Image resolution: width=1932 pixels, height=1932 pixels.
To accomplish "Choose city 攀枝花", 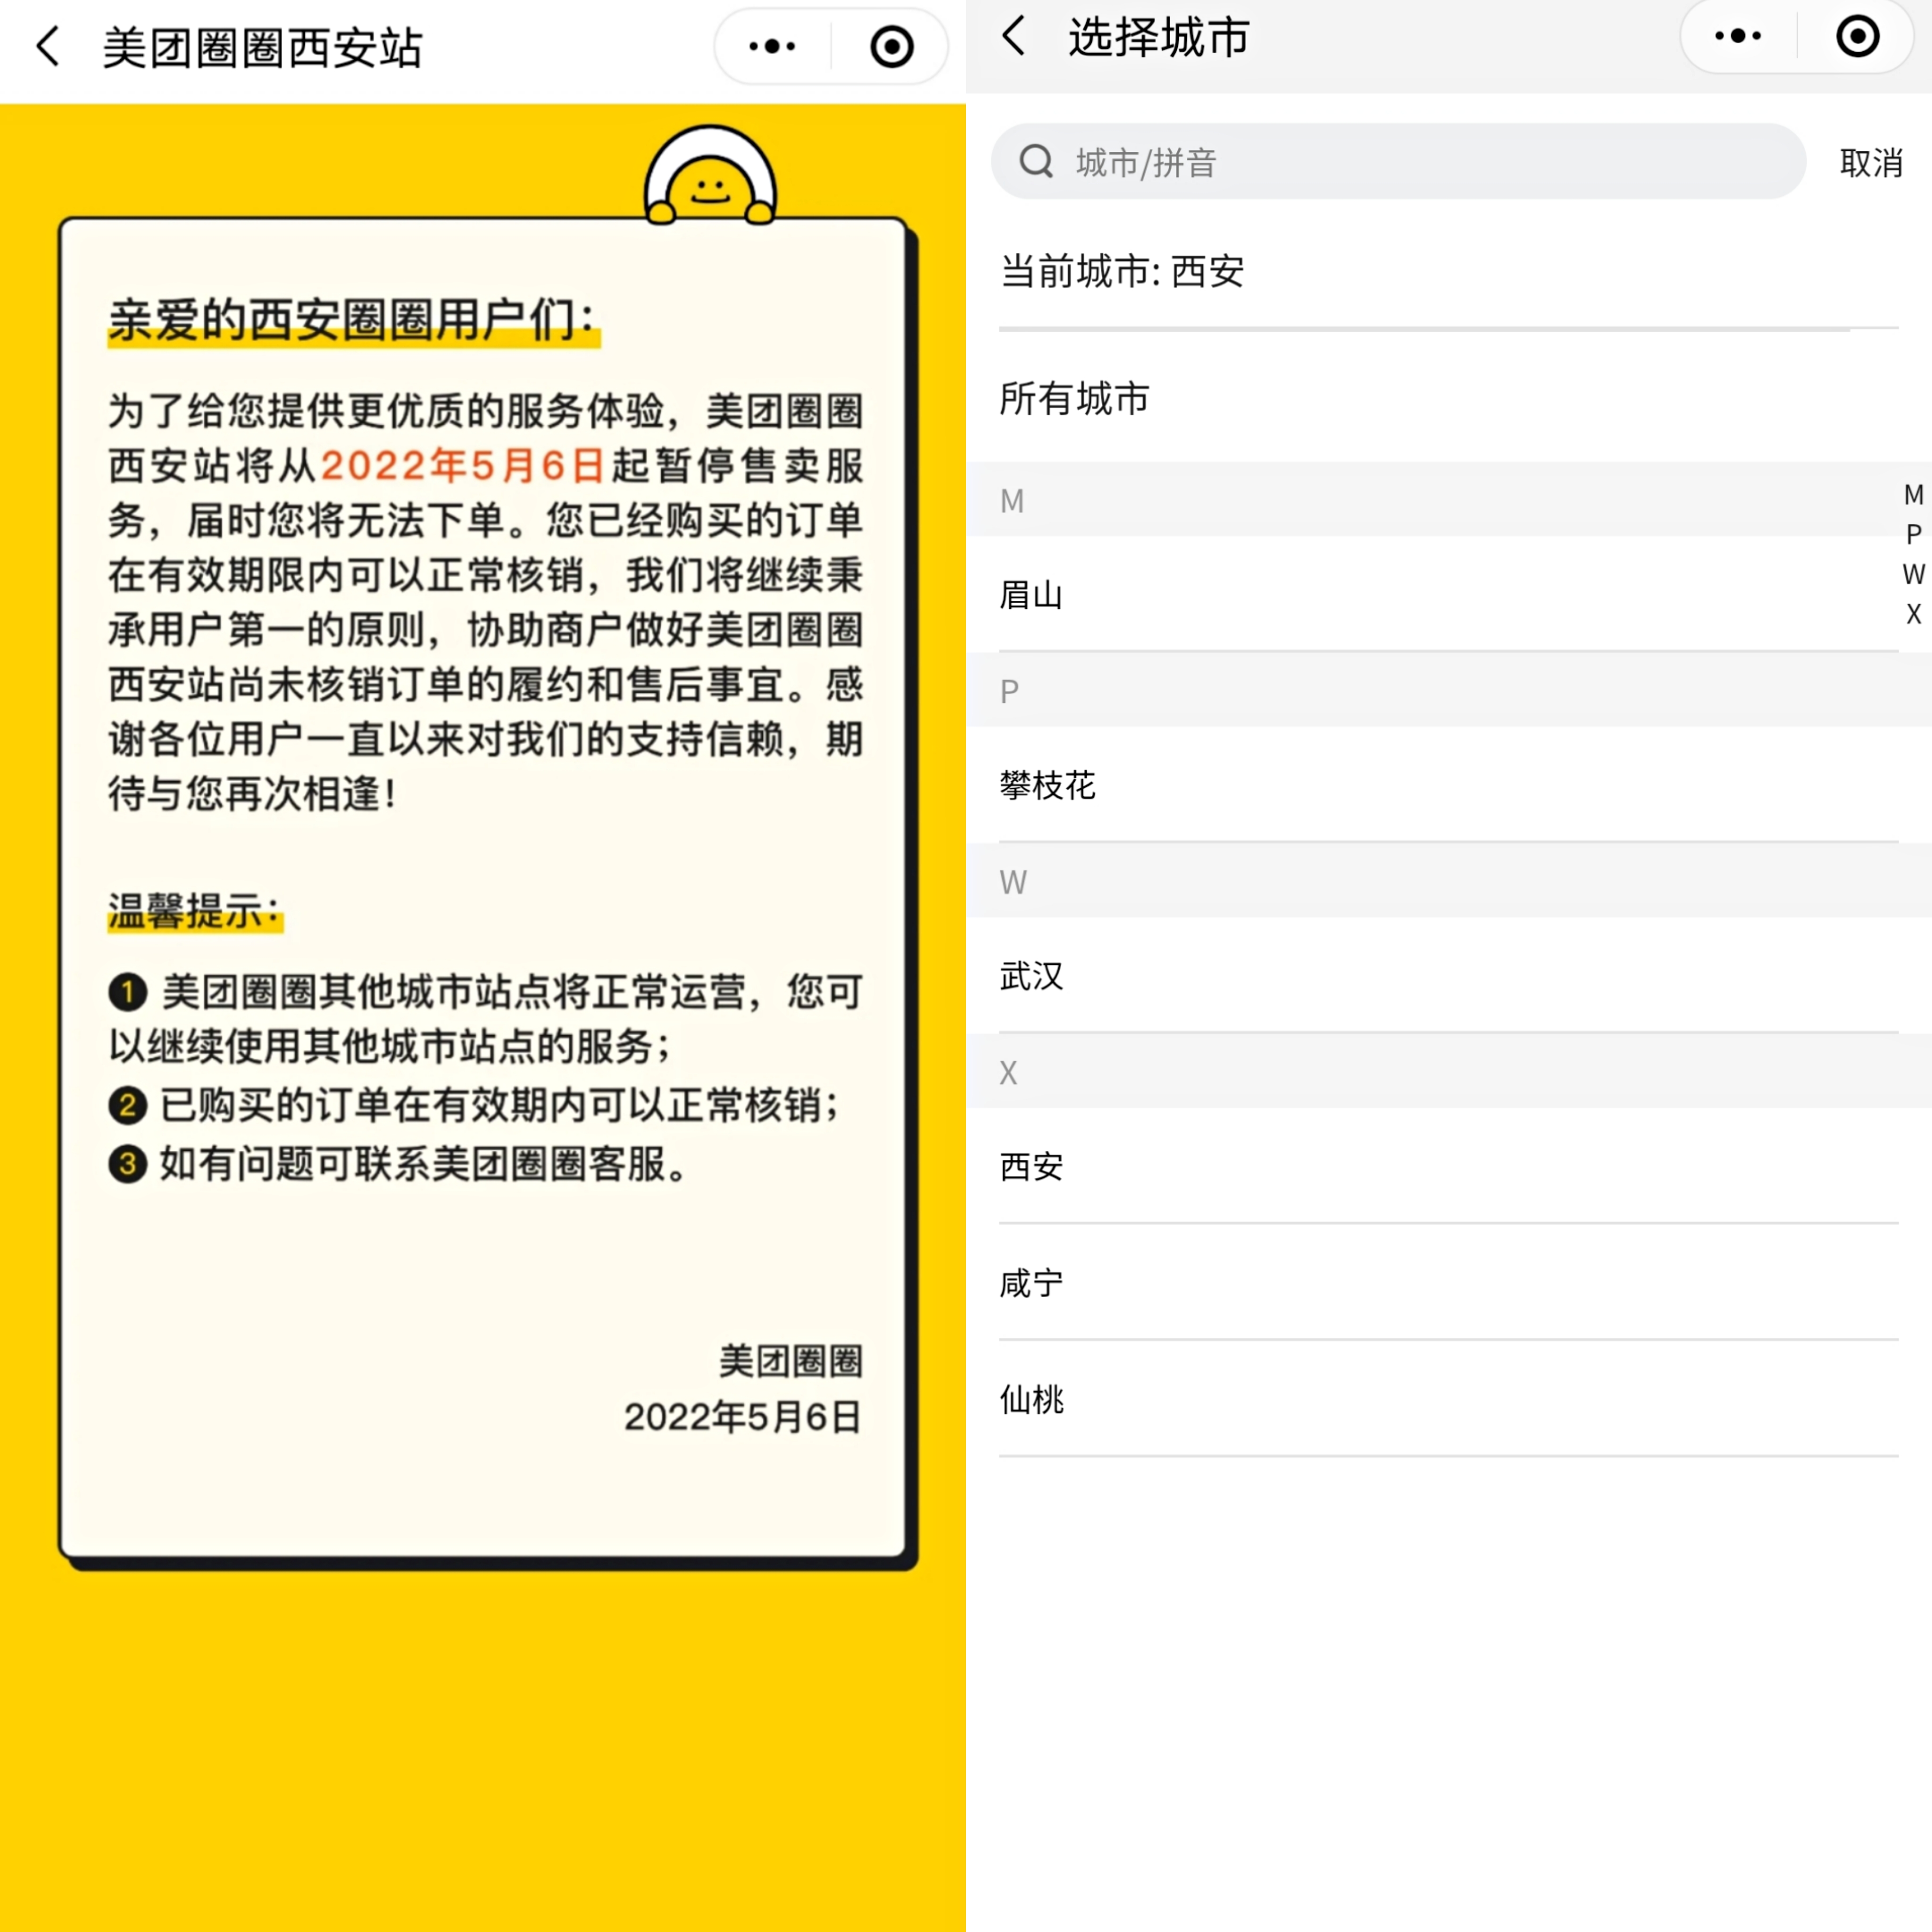I will click(1047, 785).
